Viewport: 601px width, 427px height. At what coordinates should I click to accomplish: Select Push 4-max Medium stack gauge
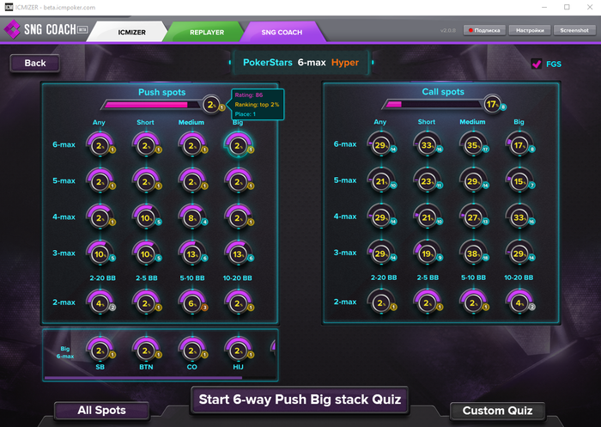pyautogui.click(x=192, y=217)
